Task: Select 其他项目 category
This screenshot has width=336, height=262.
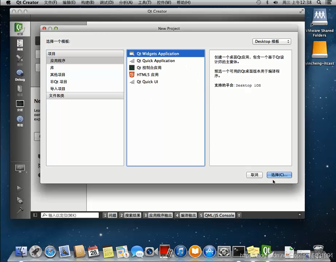Action: point(85,75)
